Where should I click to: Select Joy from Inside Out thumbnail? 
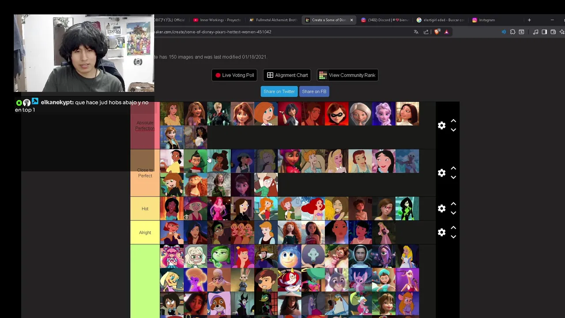pyautogui.click(x=289, y=256)
